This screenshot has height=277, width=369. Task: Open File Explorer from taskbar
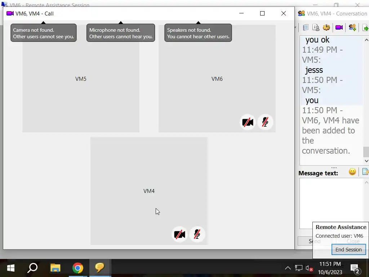(x=55, y=268)
